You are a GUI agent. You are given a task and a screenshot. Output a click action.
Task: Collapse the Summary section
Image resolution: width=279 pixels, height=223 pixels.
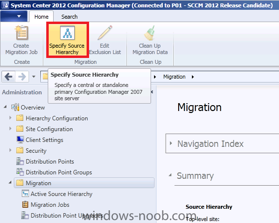(x=170, y=175)
